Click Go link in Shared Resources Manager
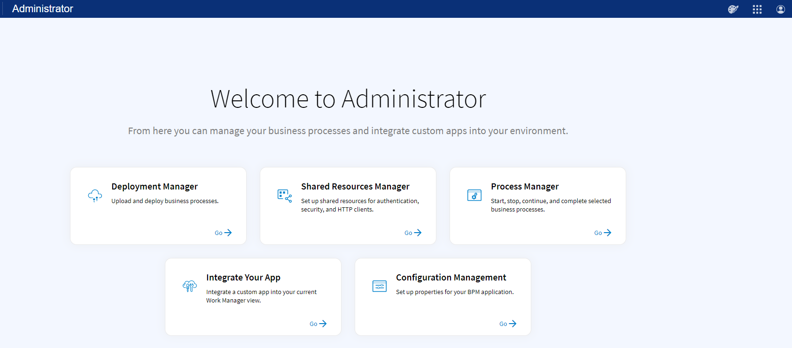Screen dimensions: 792x348 [x=413, y=233]
